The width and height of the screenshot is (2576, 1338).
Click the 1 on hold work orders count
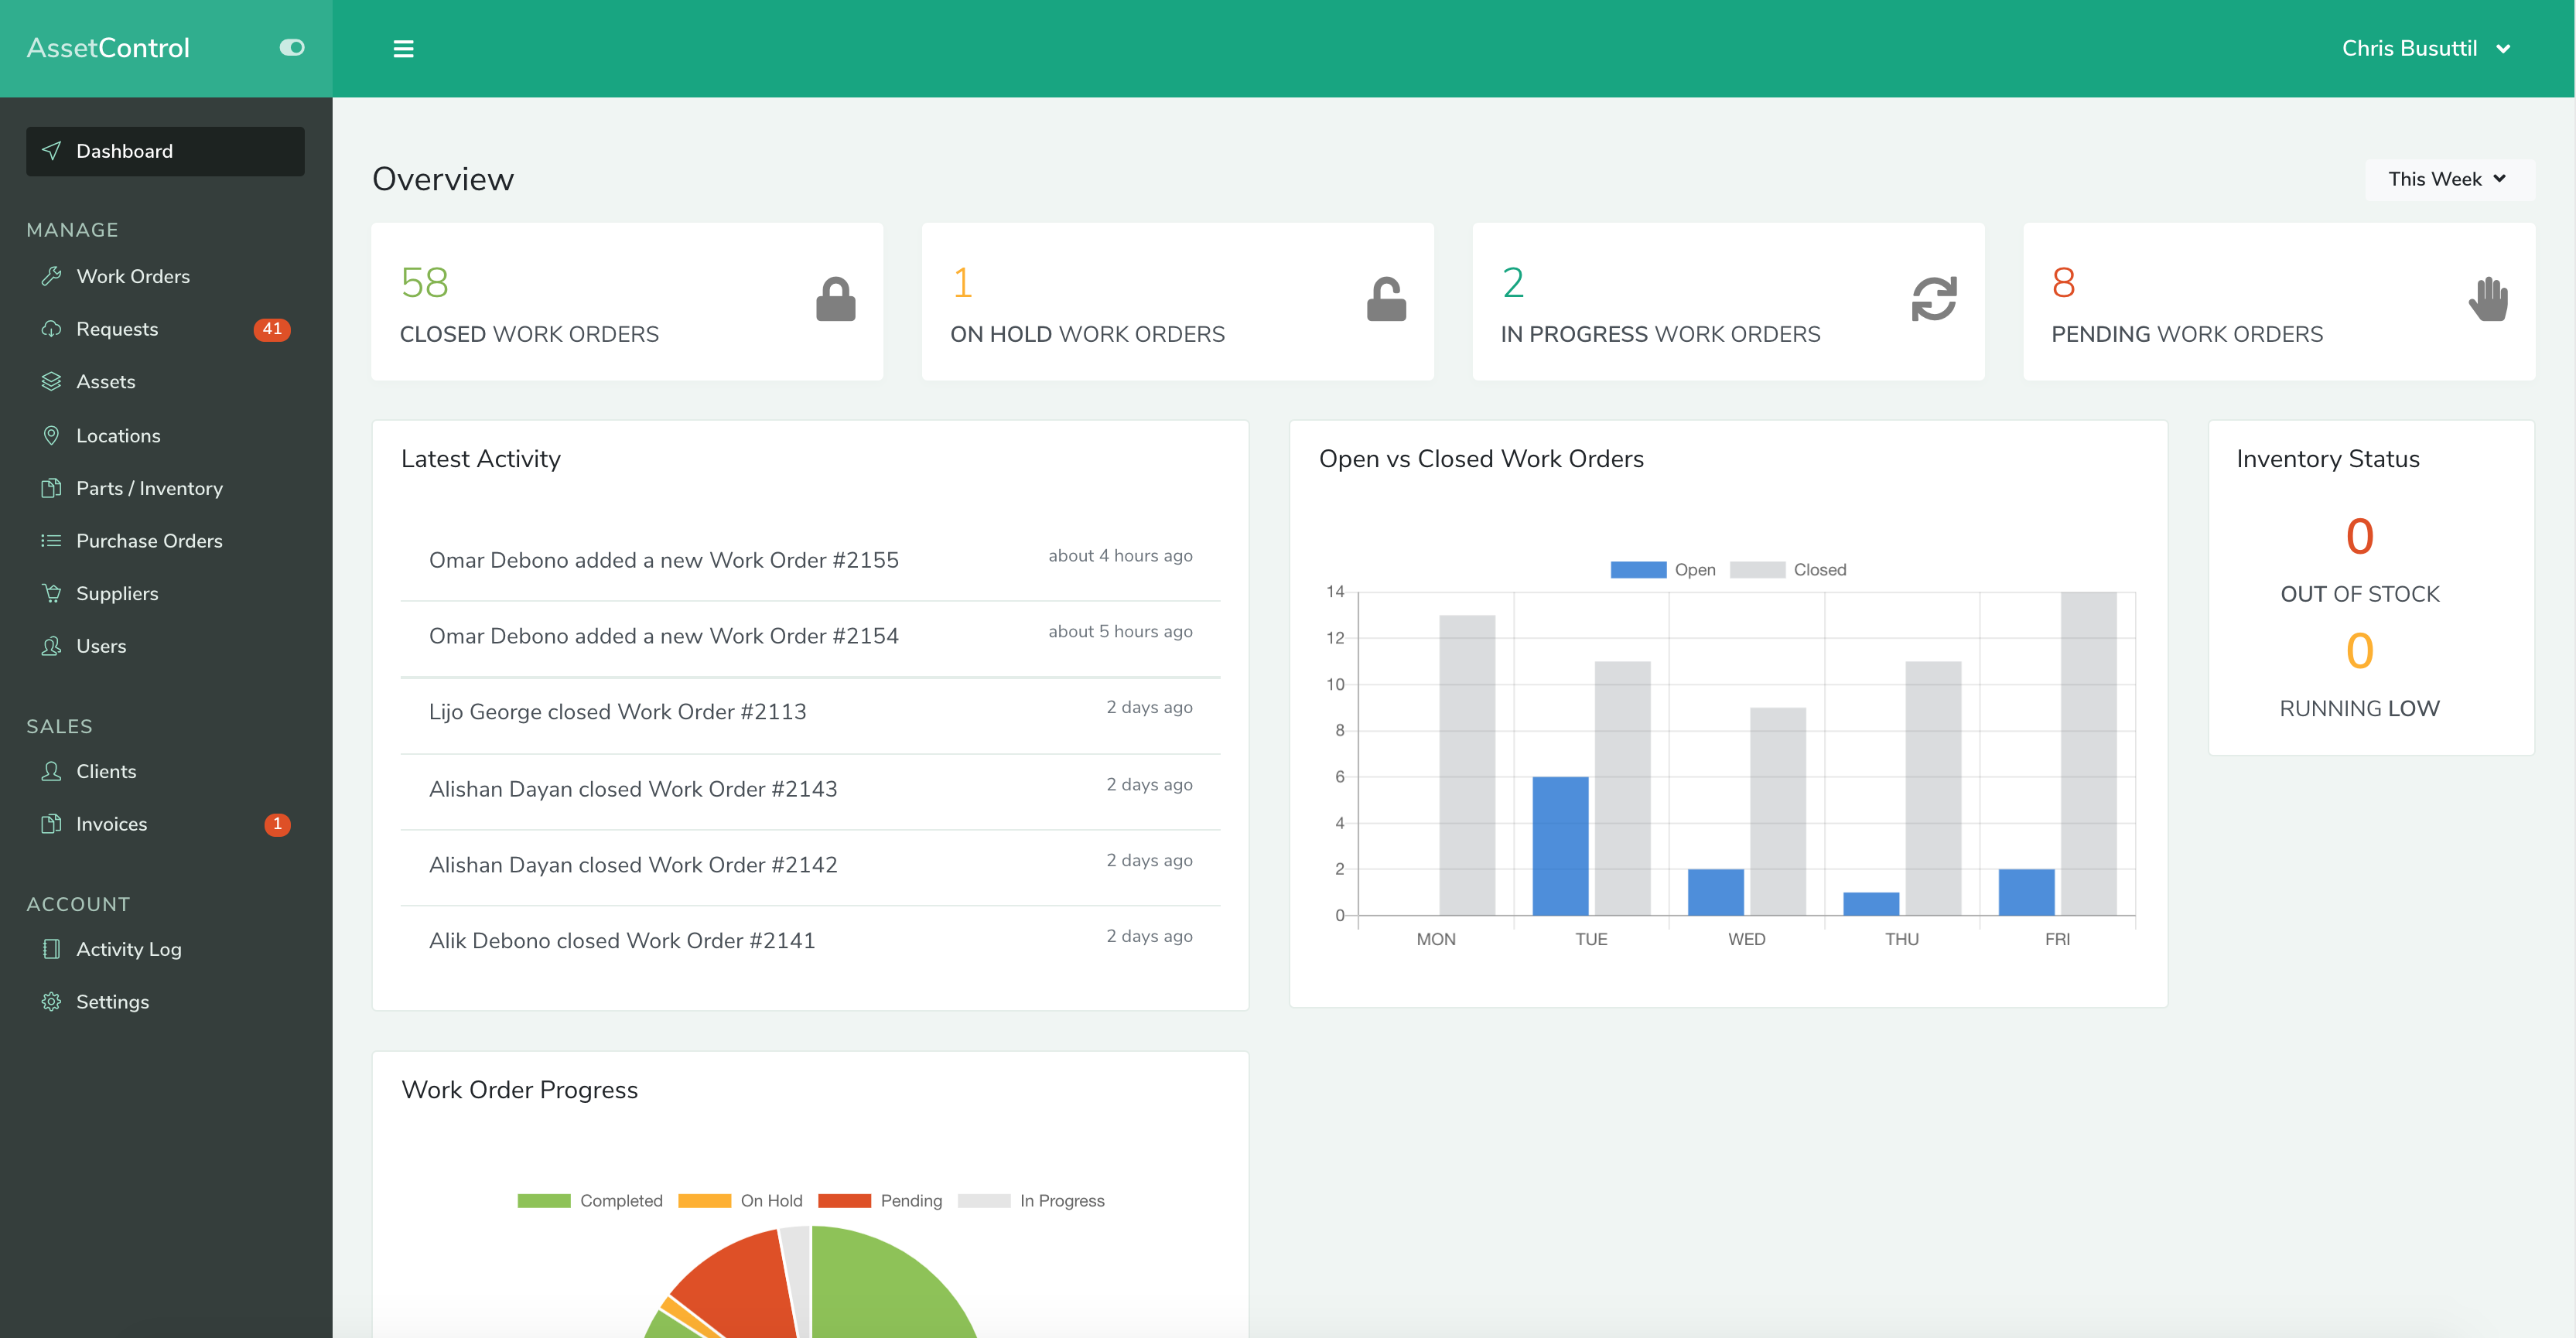(962, 283)
